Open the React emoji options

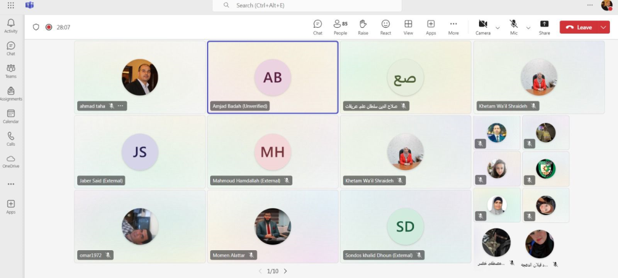[x=386, y=27]
